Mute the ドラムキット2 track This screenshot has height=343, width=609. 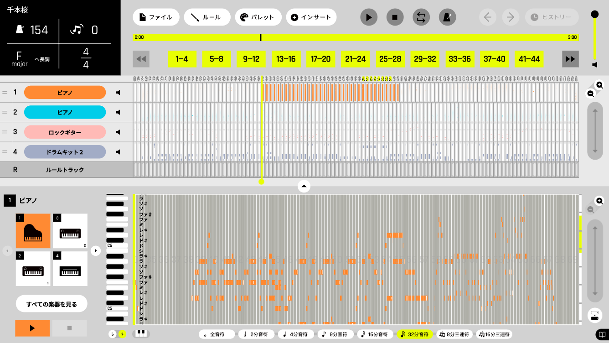(x=118, y=151)
